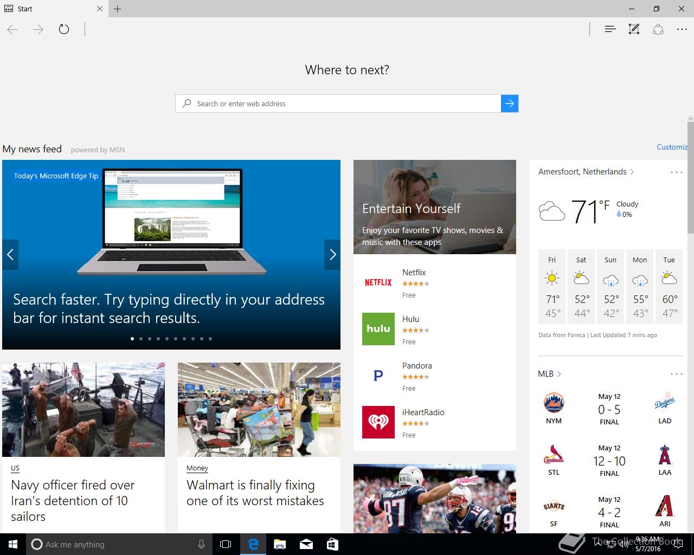Make a Web Note icon
The image size is (694, 555).
(x=634, y=29)
